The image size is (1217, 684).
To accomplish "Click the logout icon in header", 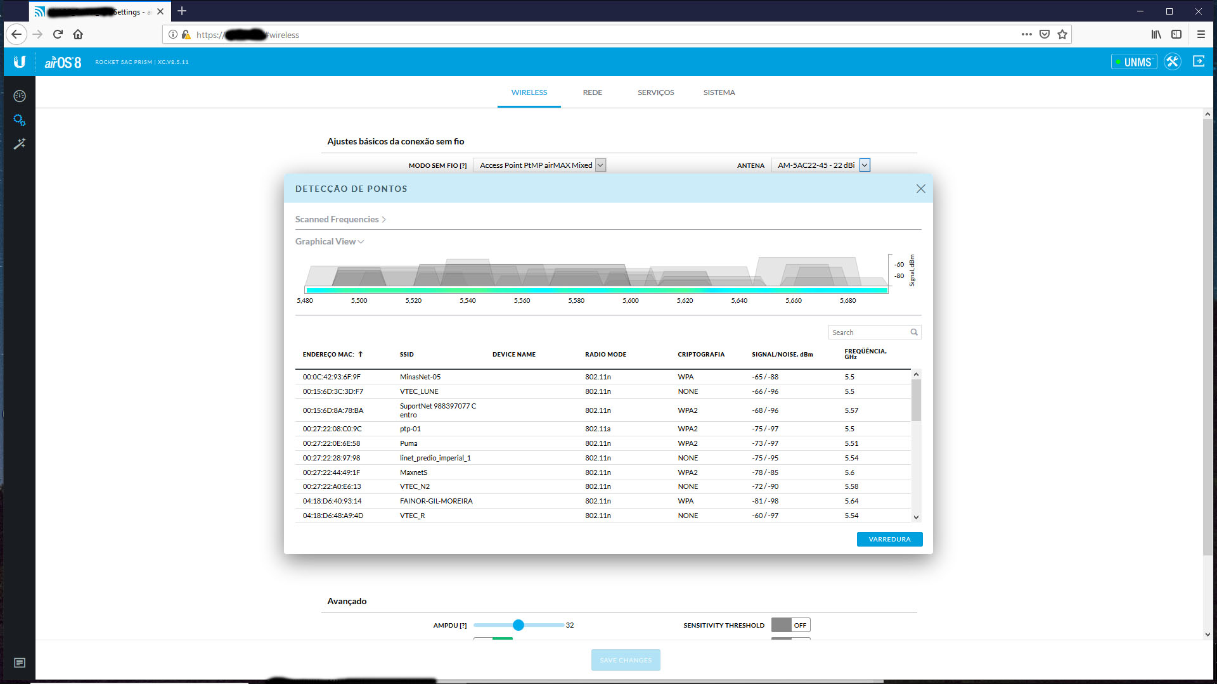I will click(x=1199, y=61).
